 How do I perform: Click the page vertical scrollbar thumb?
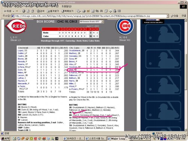tap(186, 70)
